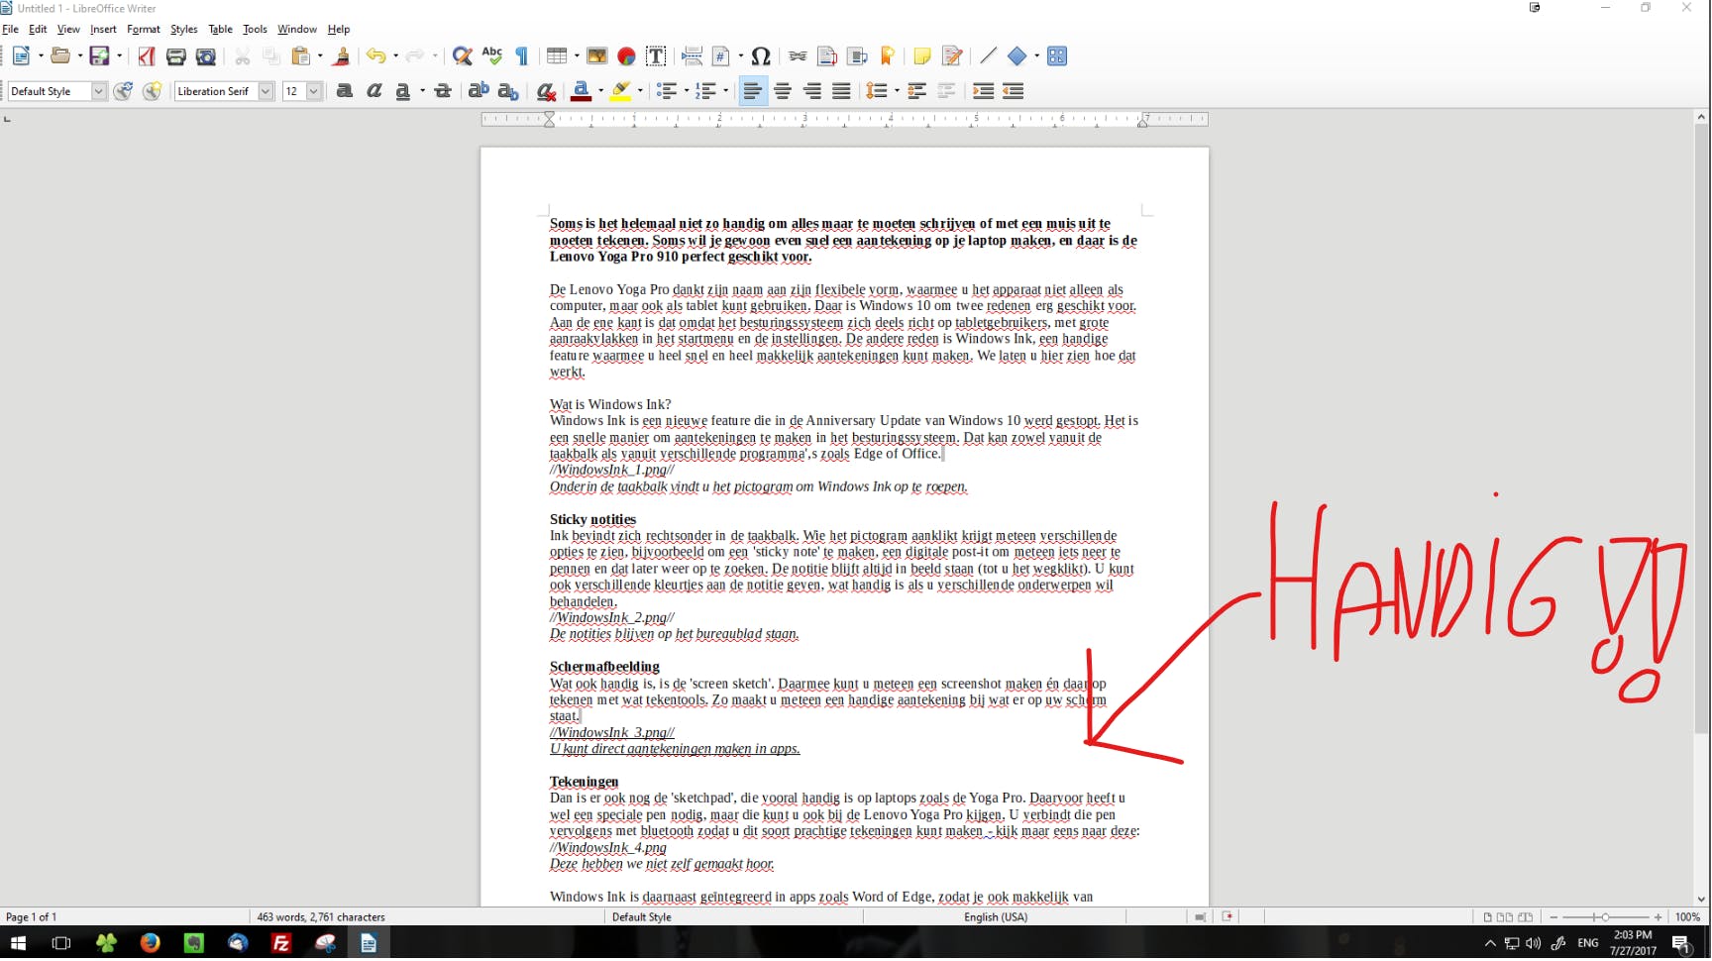The height and width of the screenshot is (961, 1712).
Task: Open the bullet list style dropdown arrow
Action: 686,92
